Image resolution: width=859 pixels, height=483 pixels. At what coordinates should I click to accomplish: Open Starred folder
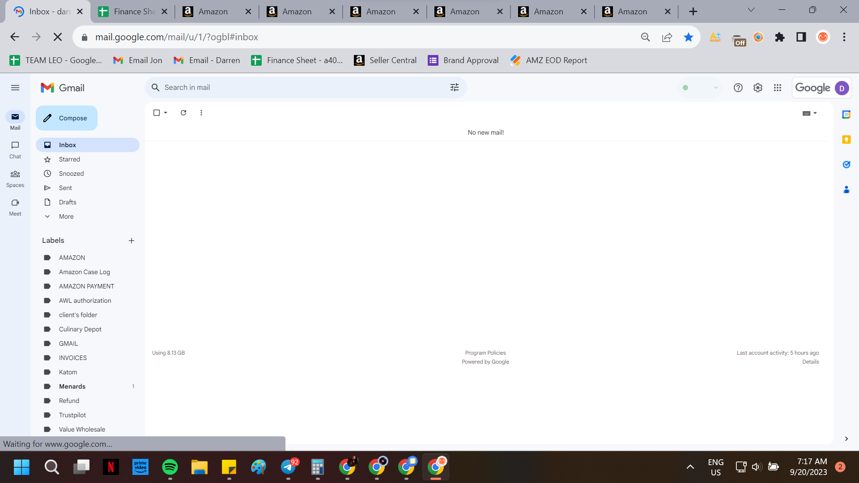click(x=88, y=159)
